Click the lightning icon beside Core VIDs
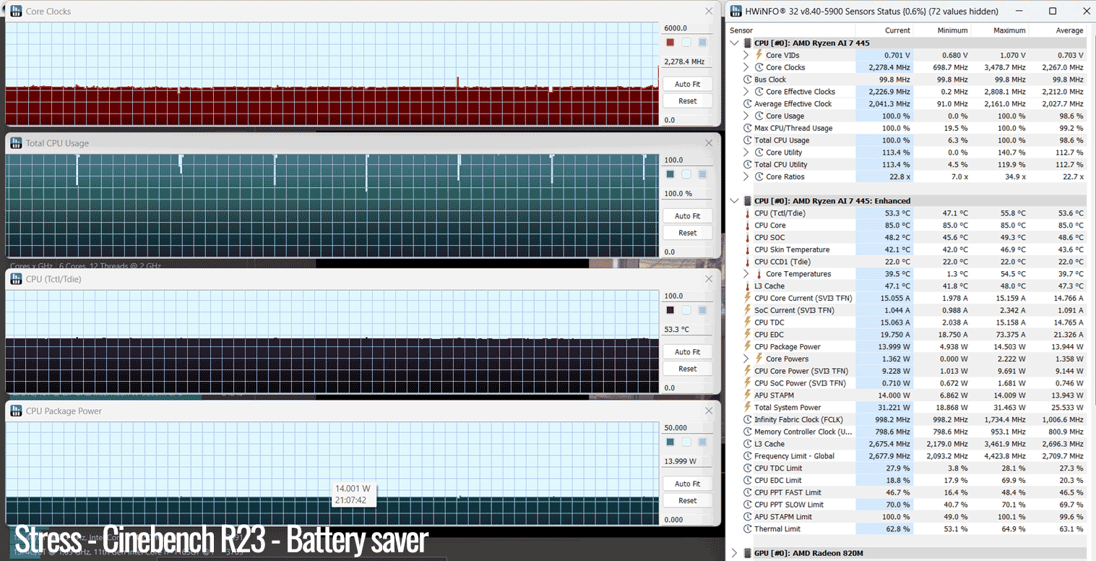Screen dimensions: 1096x561 (759, 55)
